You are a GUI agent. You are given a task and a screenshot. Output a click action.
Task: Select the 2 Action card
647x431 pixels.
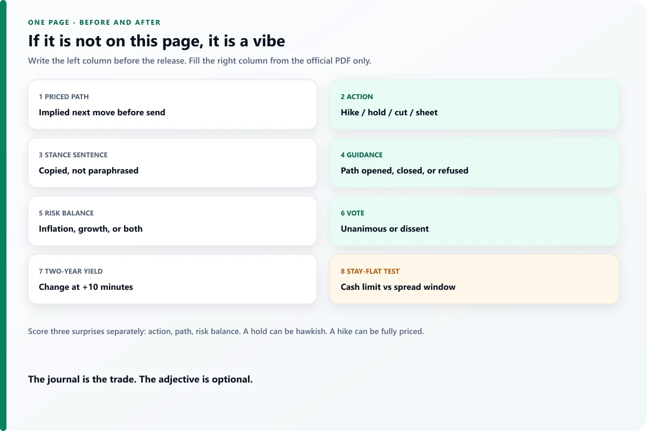pyautogui.click(x=474, y=105)
